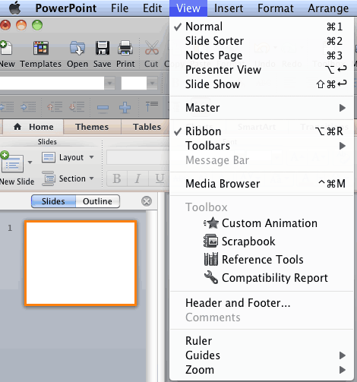The width and height of the screenshot is (357, 382).
Task: Insert a New Slide from ribbon
Action: click(13, 162)
